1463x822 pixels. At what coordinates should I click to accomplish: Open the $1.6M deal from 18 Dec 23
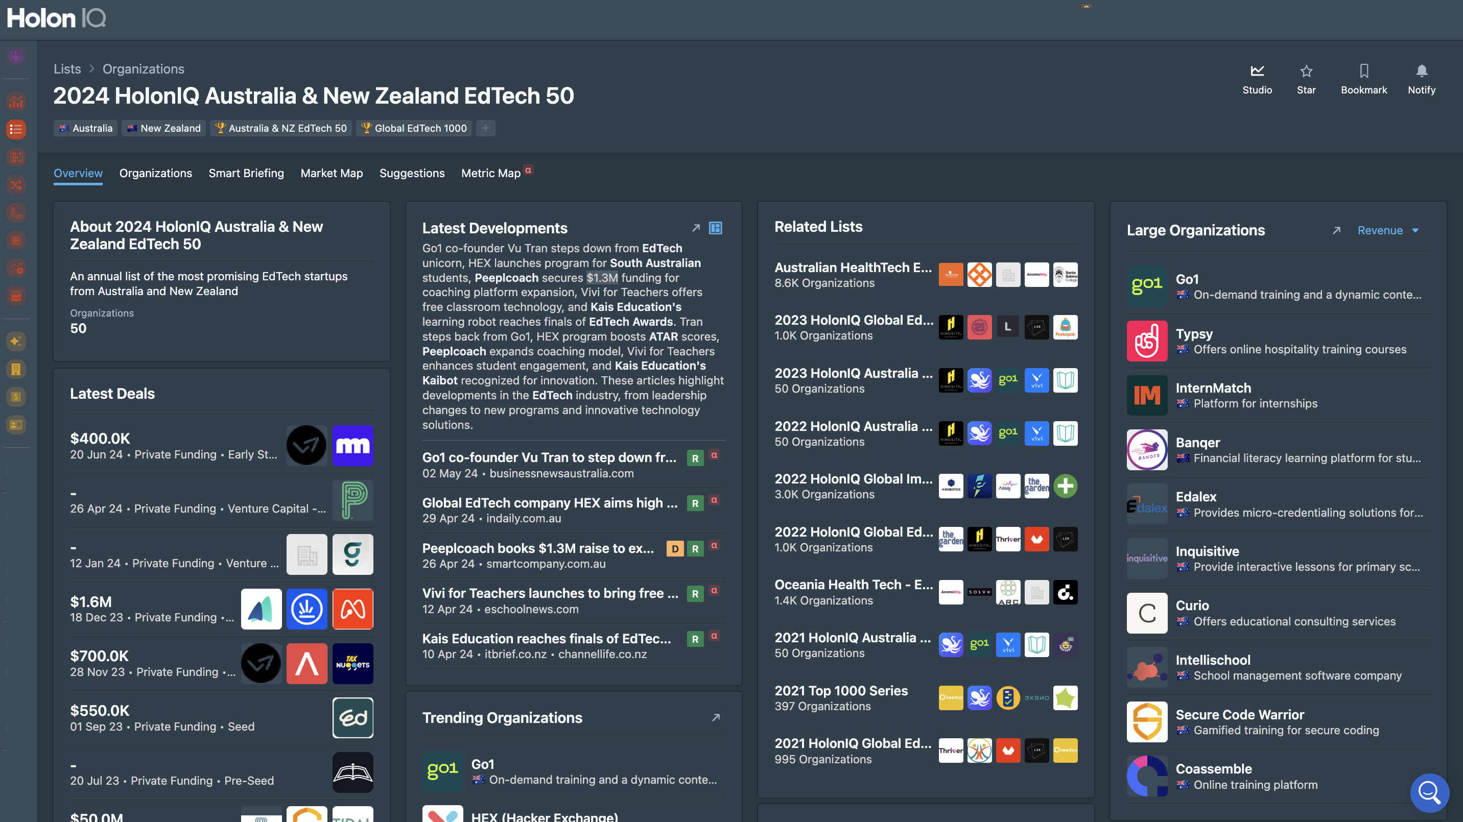point(222,609)
